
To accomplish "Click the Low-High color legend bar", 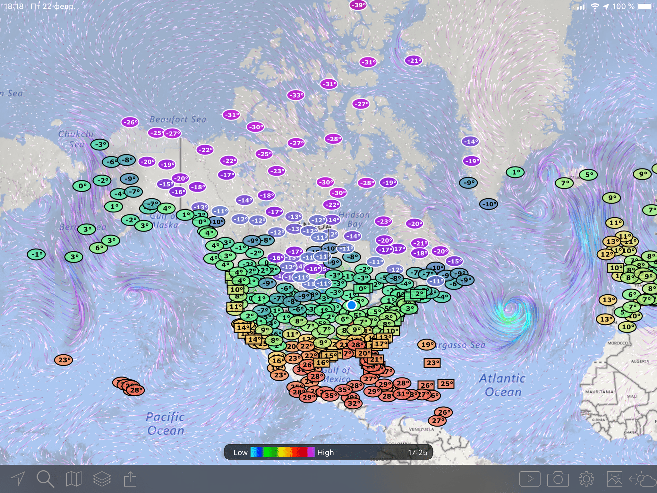I will [x=283, y=452].
